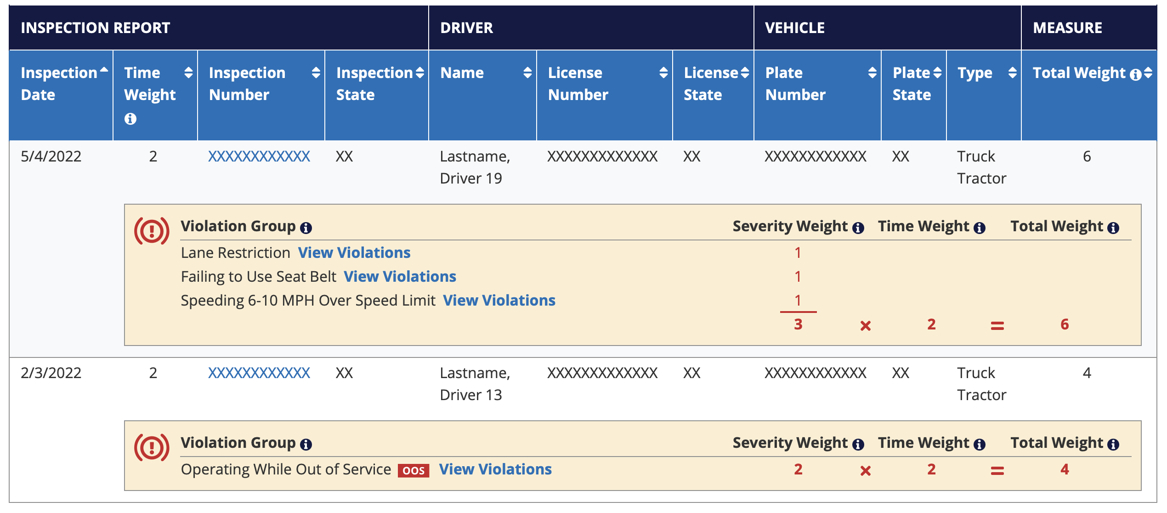Click Violation Group info icon in second inspection
Viewport: 1167px width, 513px height.
click(x=306, y=444)
